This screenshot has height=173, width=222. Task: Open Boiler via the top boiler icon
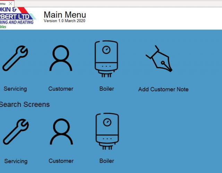[106, 58]
